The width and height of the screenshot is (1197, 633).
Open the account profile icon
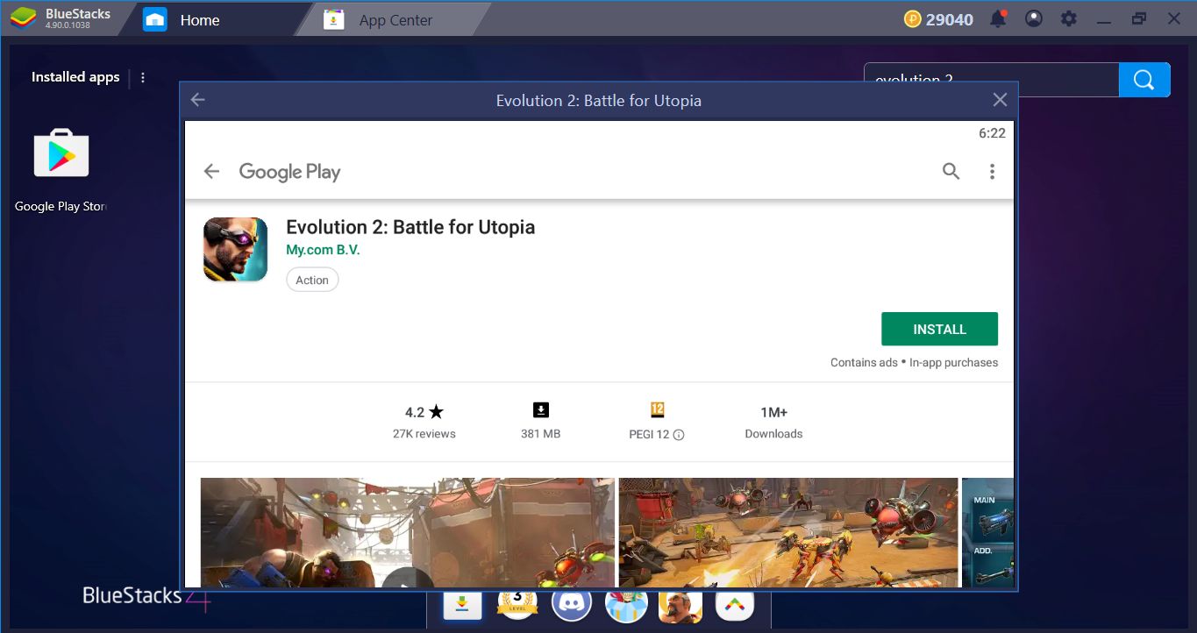click(1034, 18)
